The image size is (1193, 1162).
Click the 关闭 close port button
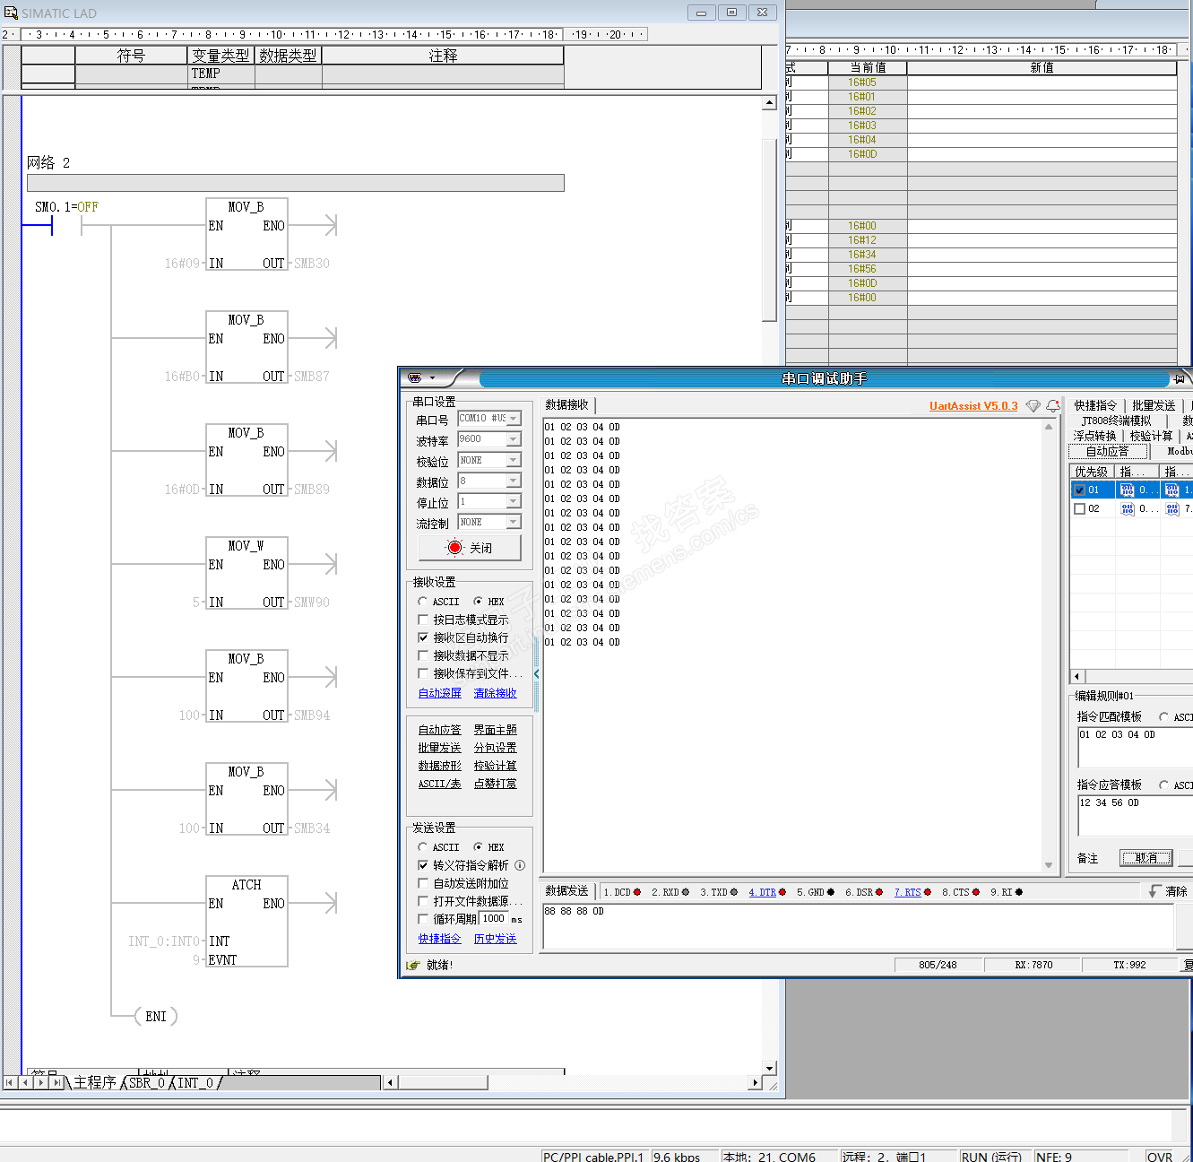pos(470,548)
